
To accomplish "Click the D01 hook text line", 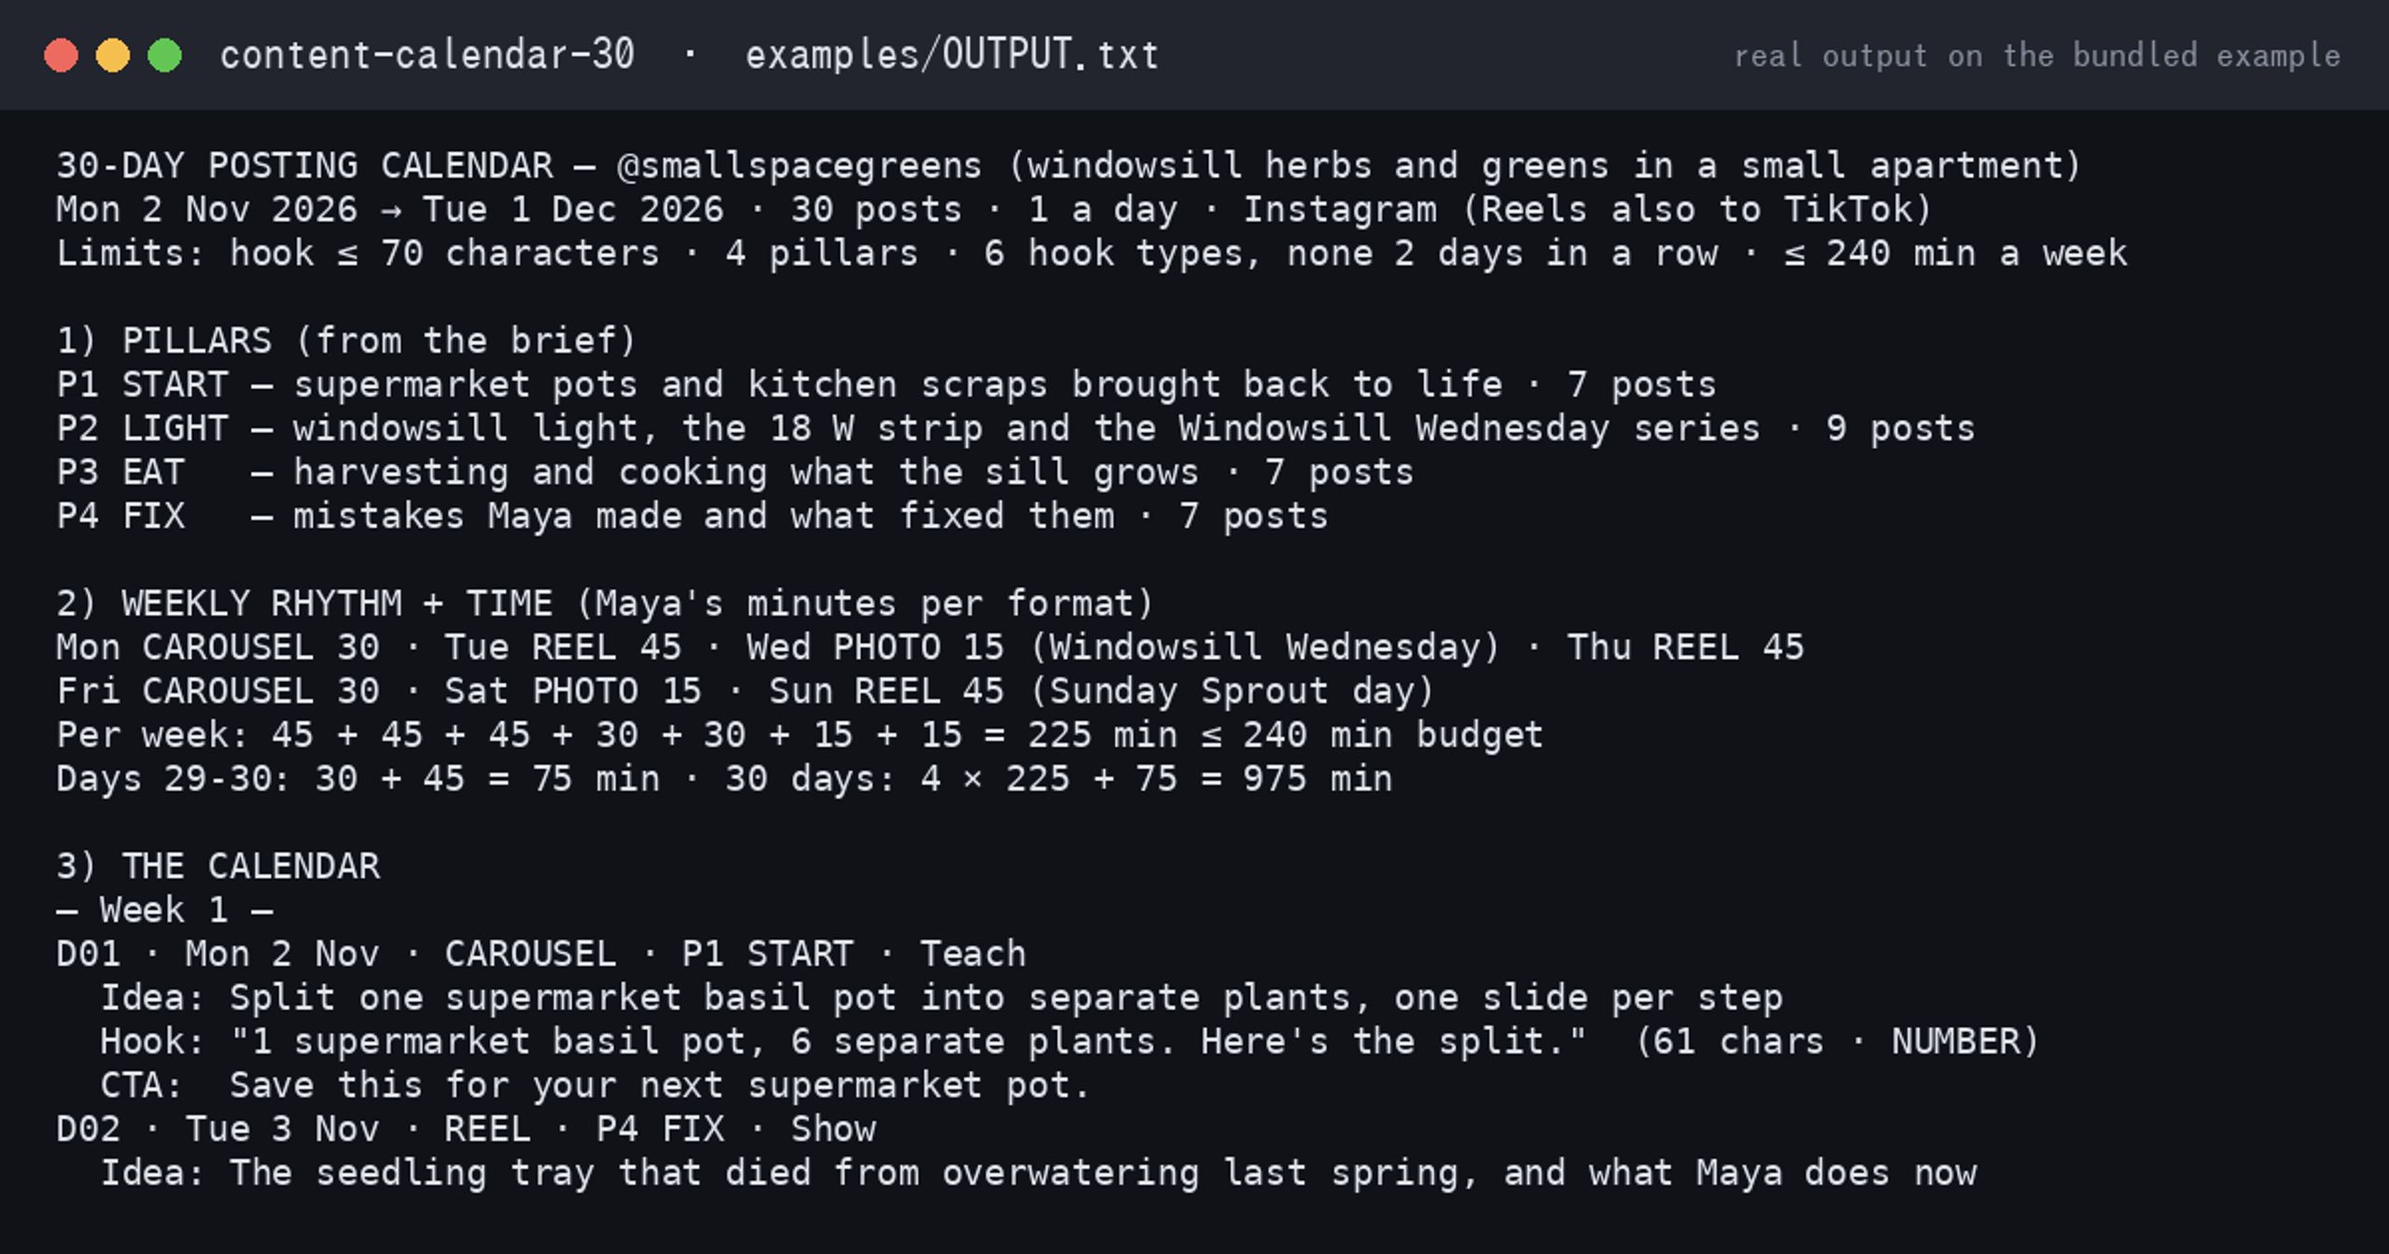I will (x=1069, y=1042).
